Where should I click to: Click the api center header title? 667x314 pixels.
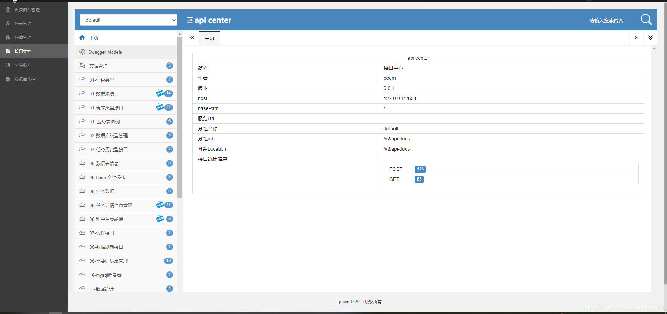pos(213,20)
